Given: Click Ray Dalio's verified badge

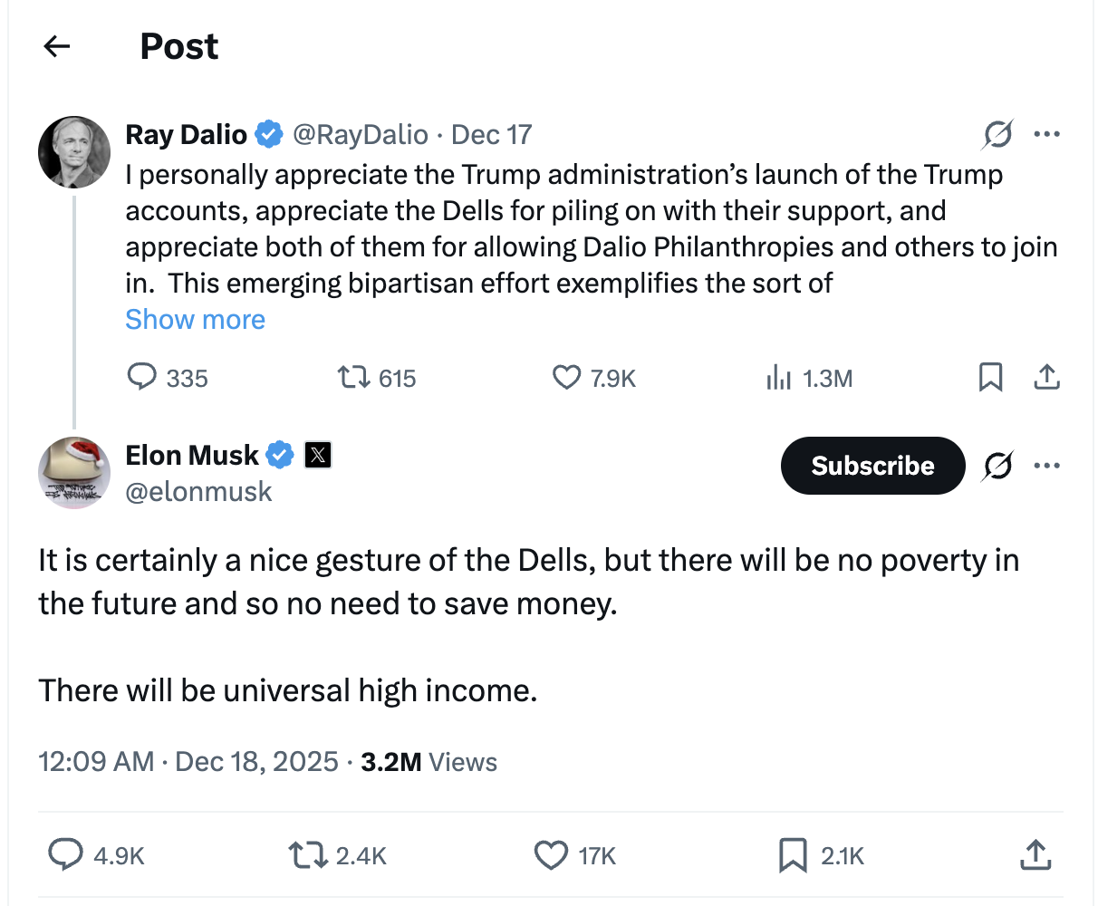Looking at the screenshot, I should tap(268, 133).
